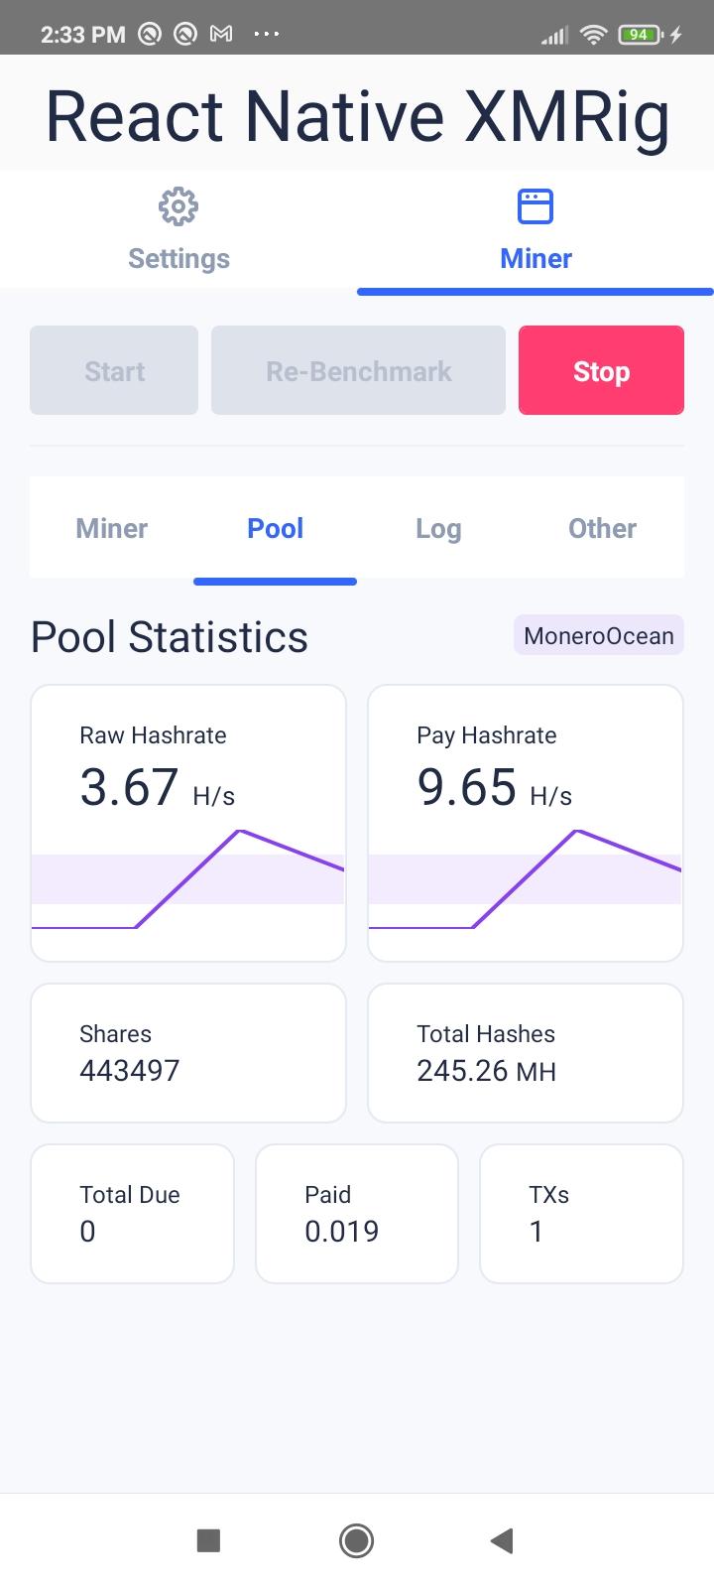714x1588 pixels.
Task: Click the Pool Statistics heading
Action: pyautogui.click(x=170, y=636)
